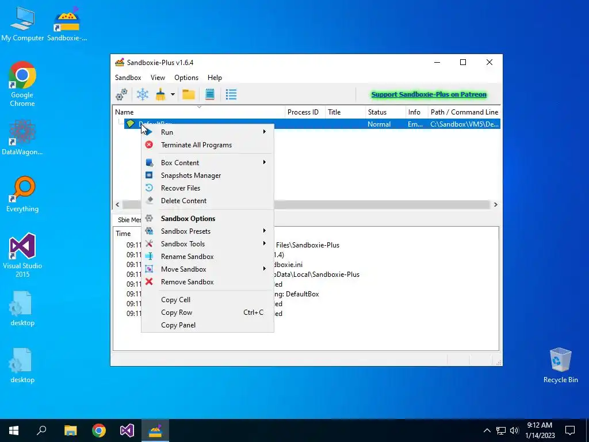The width and height of the screenshot is (589, 442).
Task: Click the blue notepad toolbar icon
Action: point(210,94)
